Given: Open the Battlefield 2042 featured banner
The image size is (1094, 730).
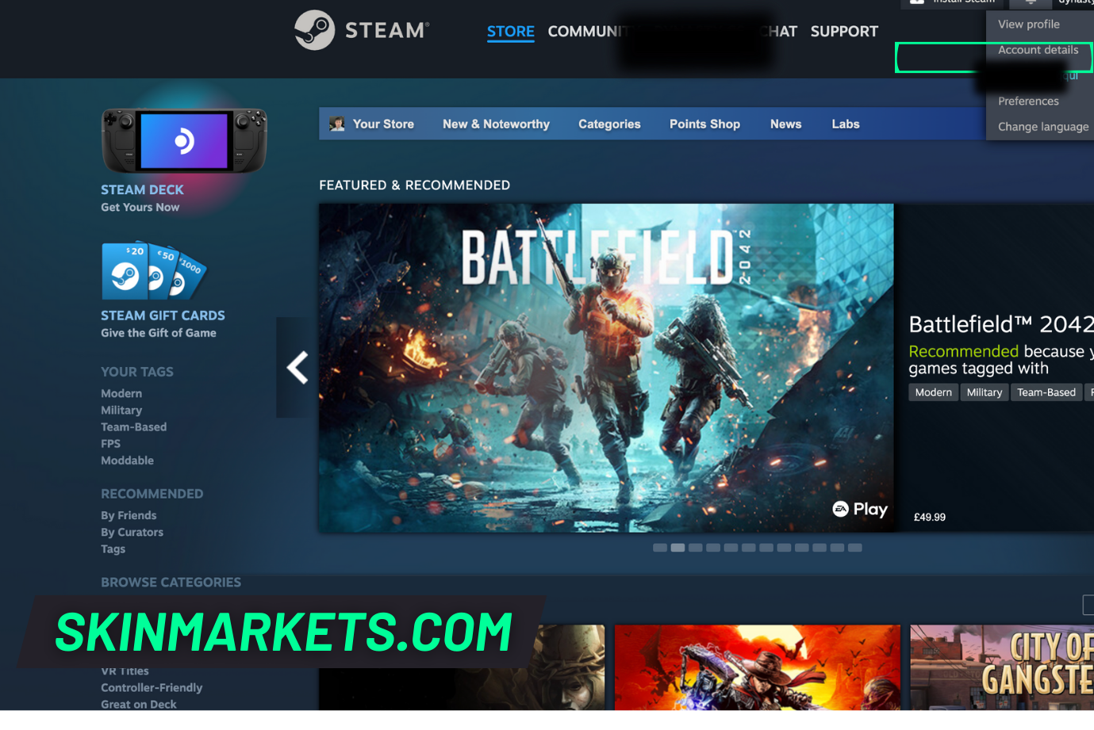Looking at the screenshot, I should (x=606, y=368).
